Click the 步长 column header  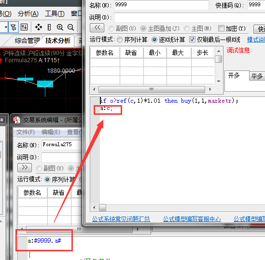(202, 53)
